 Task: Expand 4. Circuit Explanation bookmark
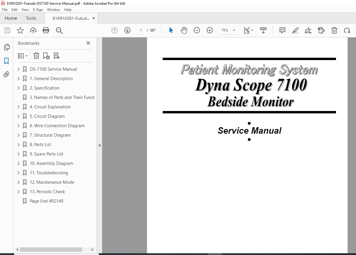click(19, 107)
